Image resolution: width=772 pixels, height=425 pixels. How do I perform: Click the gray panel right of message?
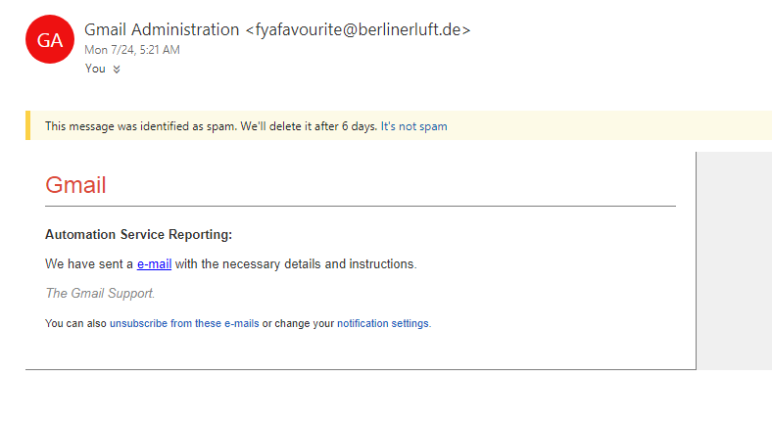pyautogui.click(x=734, y=260)
